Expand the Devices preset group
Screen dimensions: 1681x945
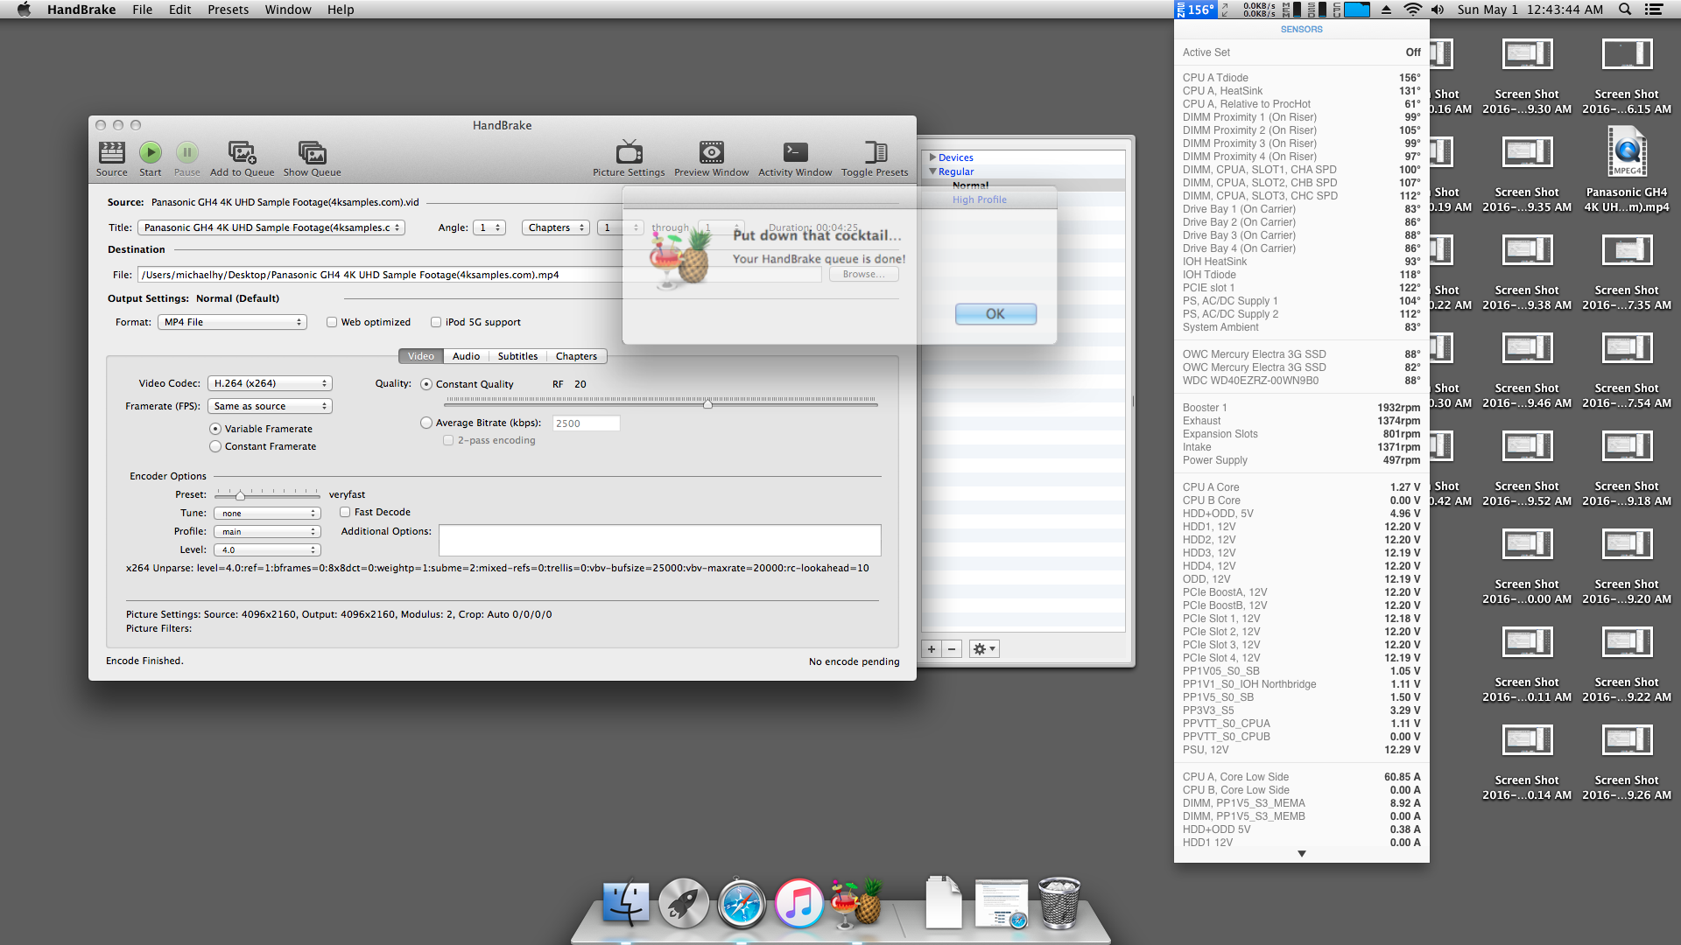(x=933, y=157)
